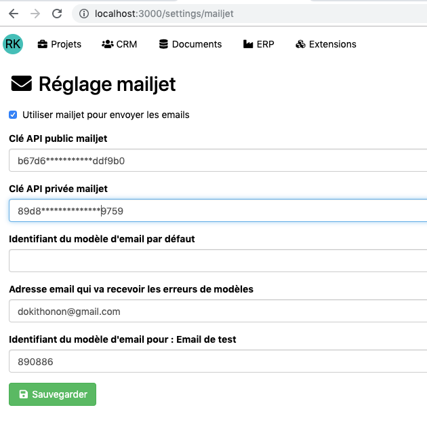Reload the page with refresh icon
Screen dimensions: 427x433
click(x=57, y=14)
